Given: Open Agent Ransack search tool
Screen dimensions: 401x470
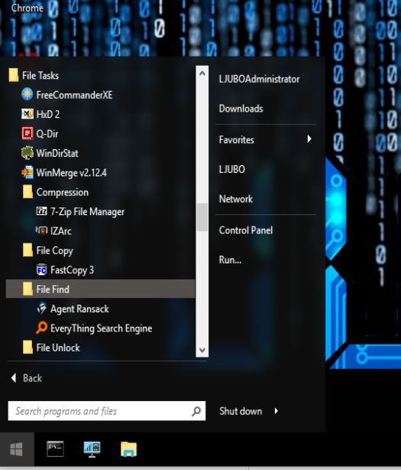Looking at the screenshot, I should (x=101, y=309).
